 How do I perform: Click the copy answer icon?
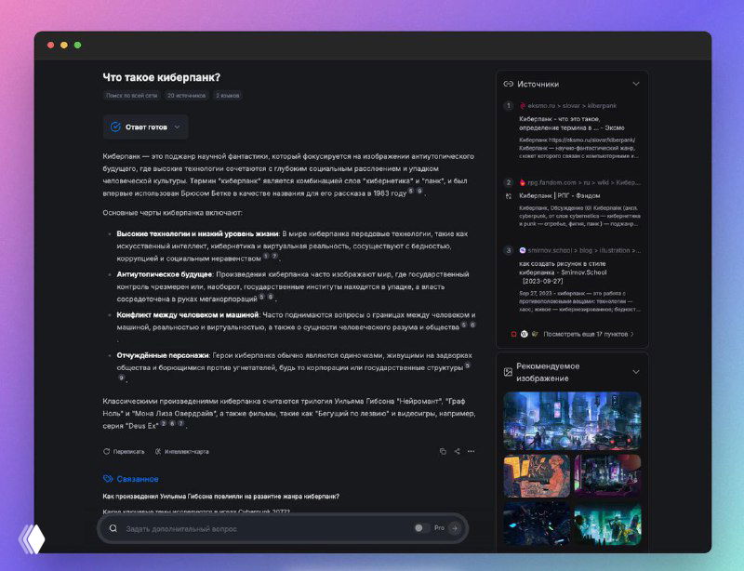[x=443, y=451]
